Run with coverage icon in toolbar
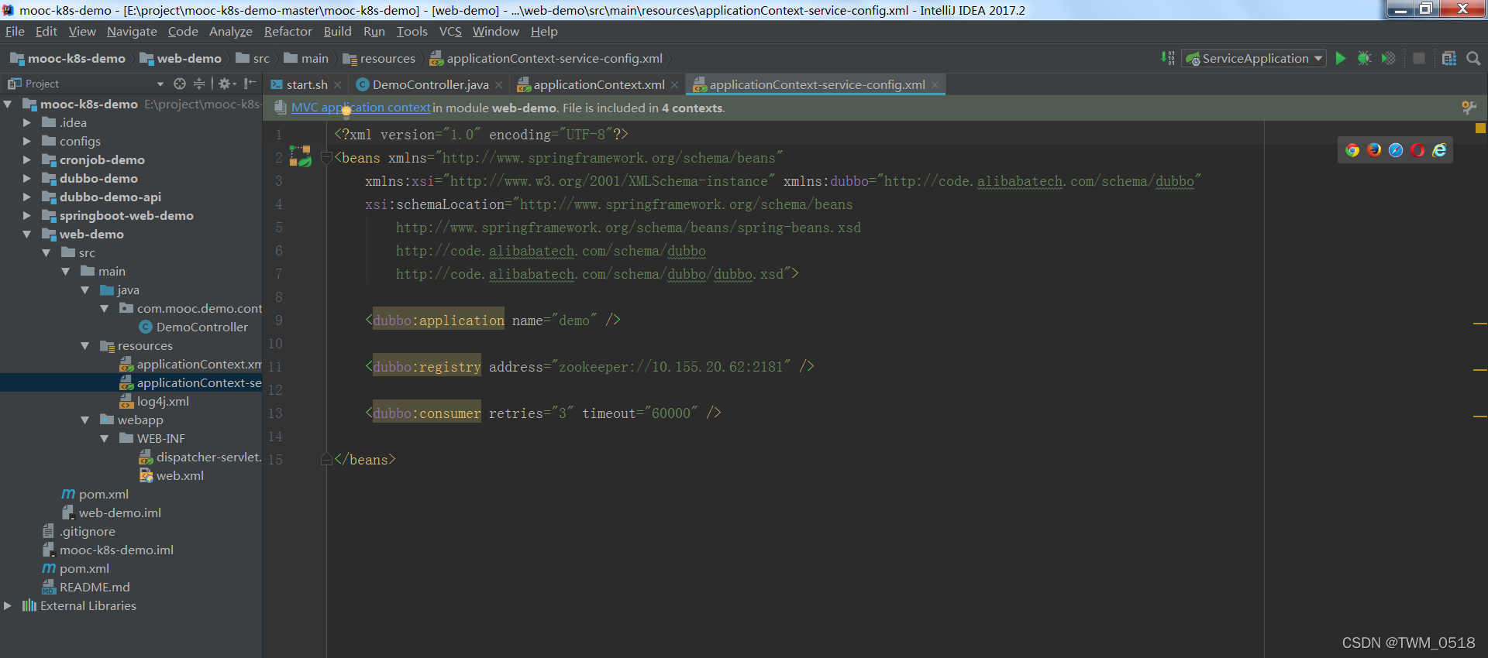The width and height of the screenshot is (1488, 658). click(x=1389, y=58)
